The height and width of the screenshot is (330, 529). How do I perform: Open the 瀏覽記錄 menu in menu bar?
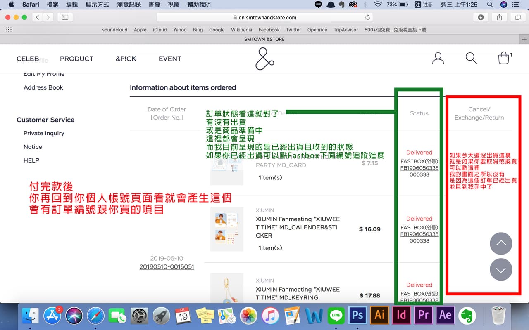129,5
